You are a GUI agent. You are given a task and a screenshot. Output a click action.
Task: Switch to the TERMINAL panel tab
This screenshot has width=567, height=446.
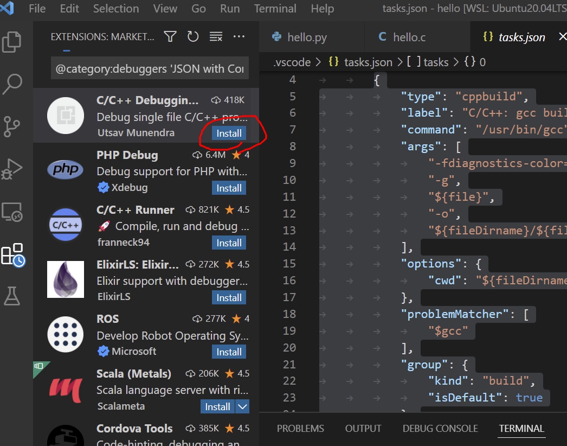(521, 428)
